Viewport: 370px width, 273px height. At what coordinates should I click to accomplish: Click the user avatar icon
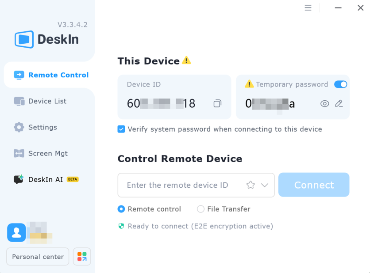16,232
